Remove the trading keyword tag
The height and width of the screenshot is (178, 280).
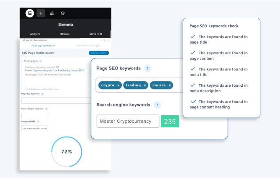click(x=145, y=85)
